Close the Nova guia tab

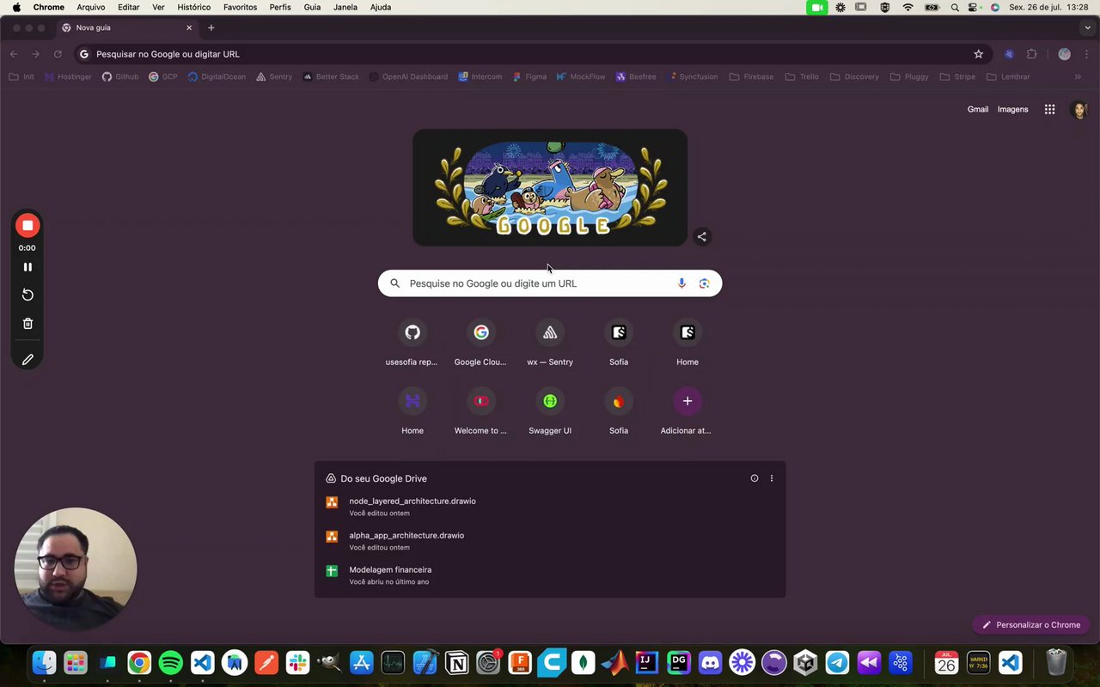[189, 27]
